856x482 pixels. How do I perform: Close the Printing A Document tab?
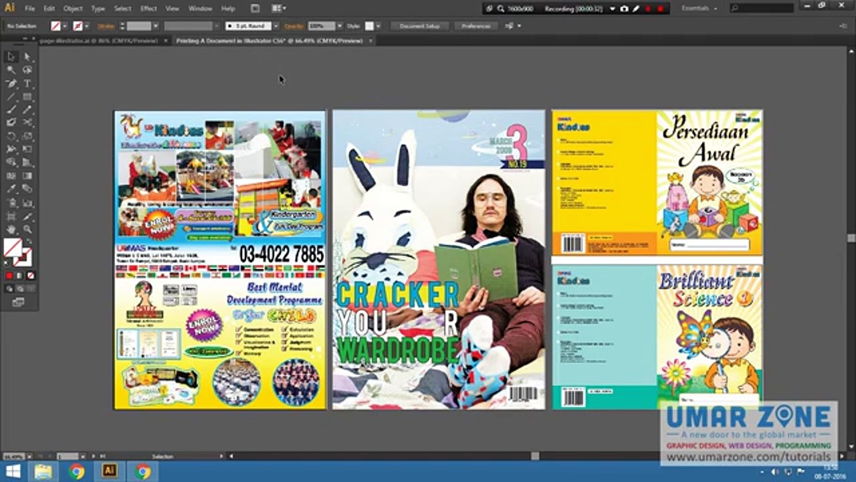point(370,41)
